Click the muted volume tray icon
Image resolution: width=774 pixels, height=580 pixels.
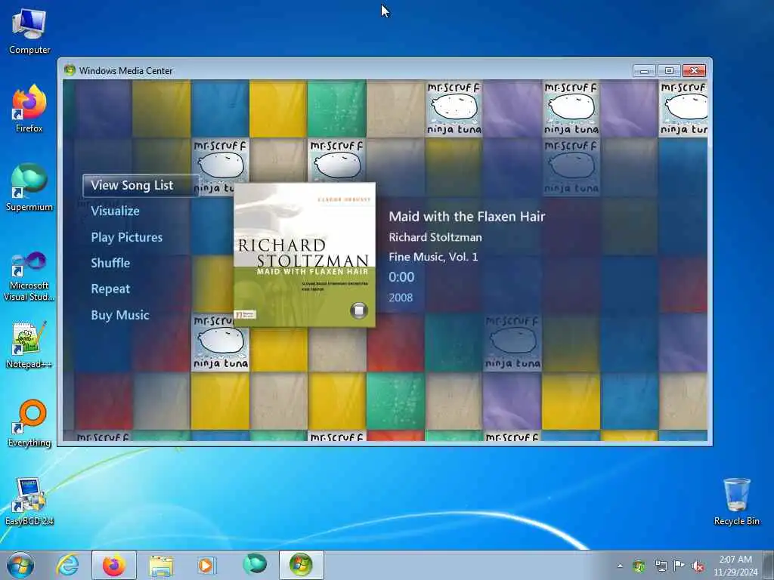[x=698, y=566]
